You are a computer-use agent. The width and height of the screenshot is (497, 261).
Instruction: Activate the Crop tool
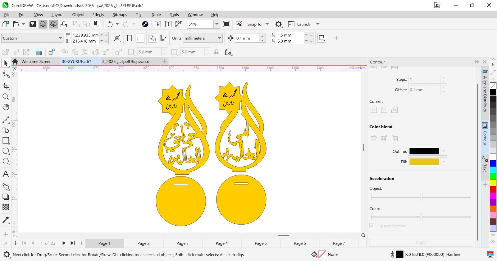[x=6, y=86]
